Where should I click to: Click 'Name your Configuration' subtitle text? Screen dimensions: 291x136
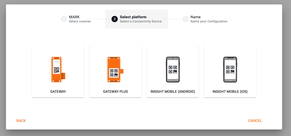tap(209, 21)
